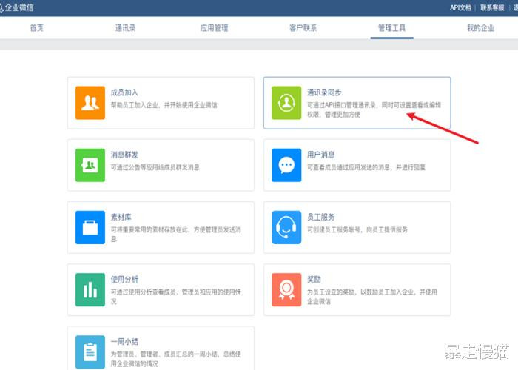Click the 联系客服 link
Image resolution: width=518 pixels, height=370 pixels.
[492, 7]
